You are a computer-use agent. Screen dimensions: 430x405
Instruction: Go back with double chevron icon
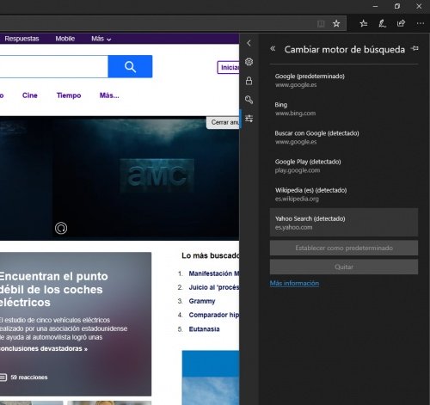[273, 49]
